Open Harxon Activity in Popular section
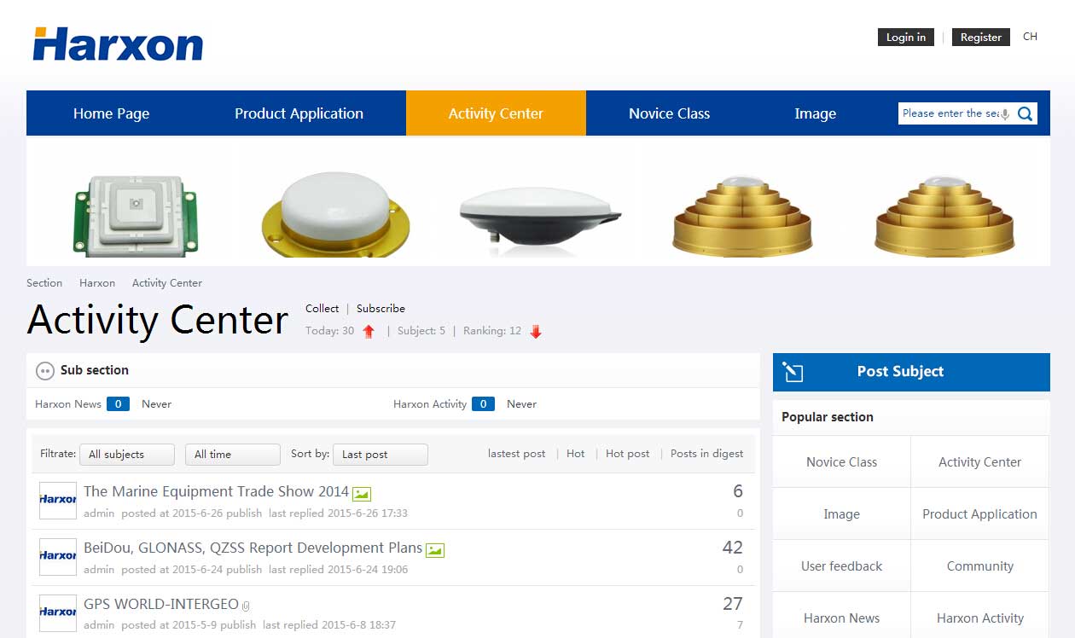The image size is (1075, 638). tap(979, 618)
